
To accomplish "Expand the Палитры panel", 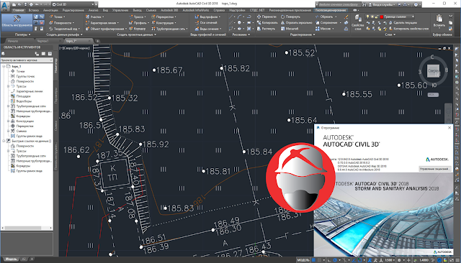I will point(22,34).
